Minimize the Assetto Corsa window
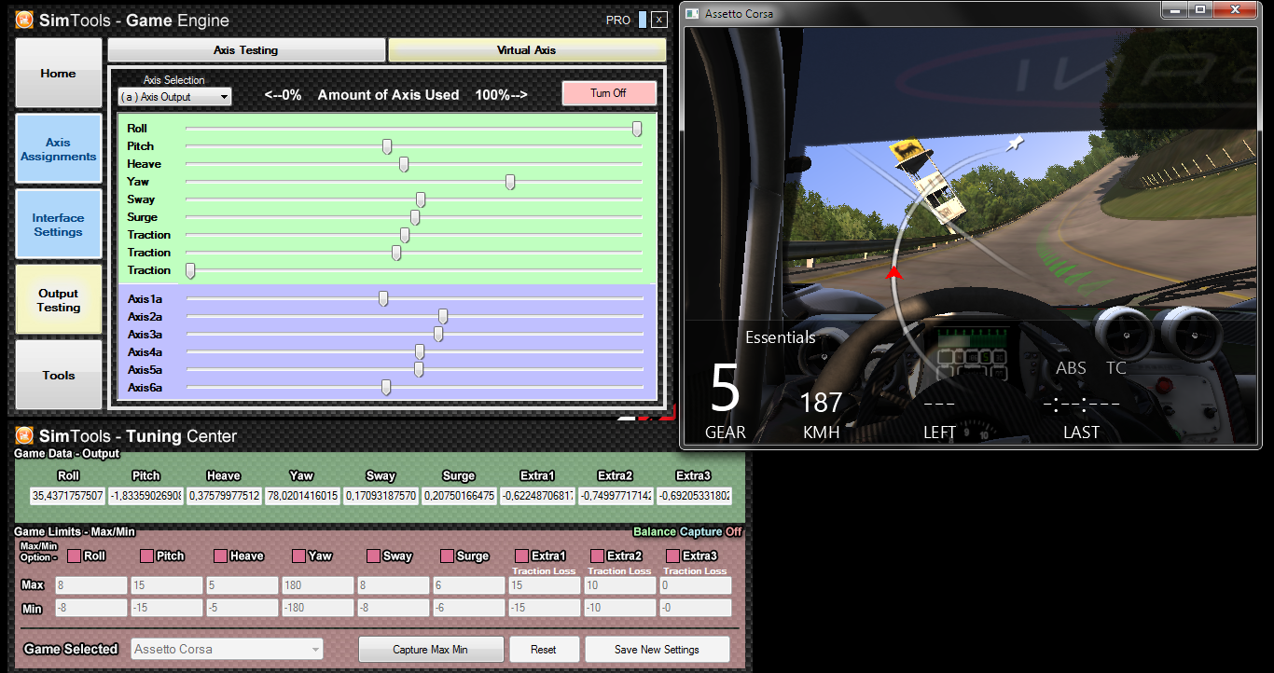The height and width of the screenshot is (673, 1274). point(1175,9)
